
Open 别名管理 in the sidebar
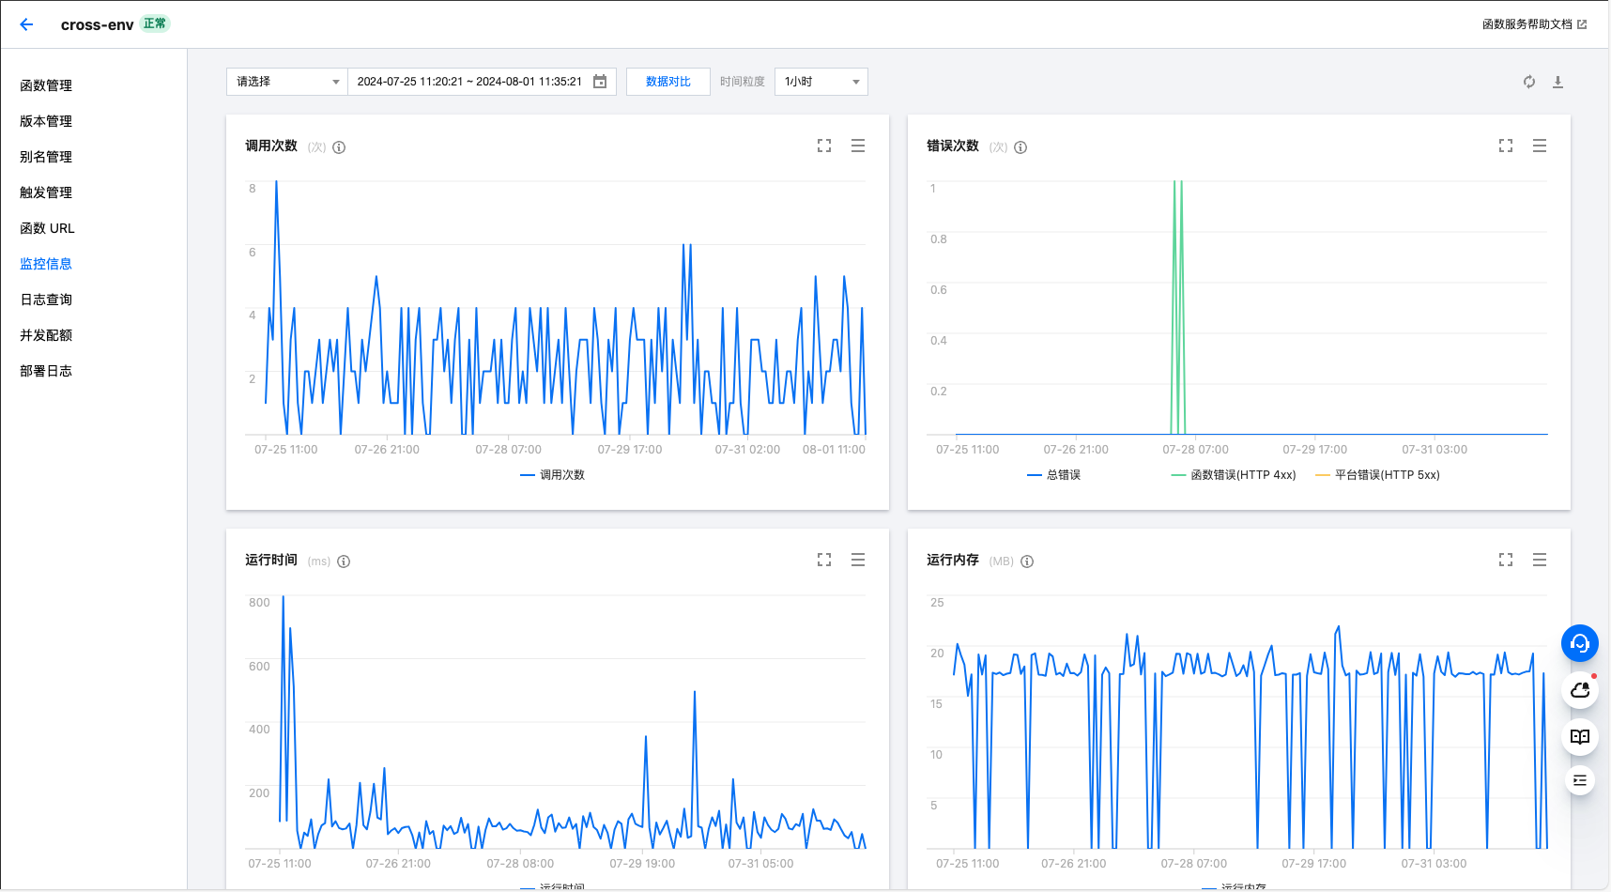point(46,157)
